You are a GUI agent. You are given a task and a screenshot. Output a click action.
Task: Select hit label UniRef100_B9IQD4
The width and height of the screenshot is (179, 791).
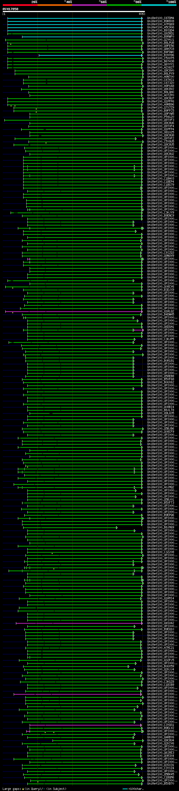click(160, 30)
